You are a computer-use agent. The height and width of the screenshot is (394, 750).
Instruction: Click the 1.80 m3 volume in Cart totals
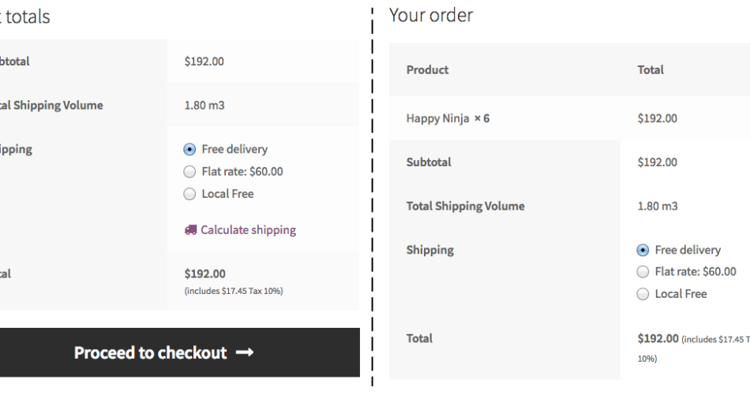pos(204,106)
